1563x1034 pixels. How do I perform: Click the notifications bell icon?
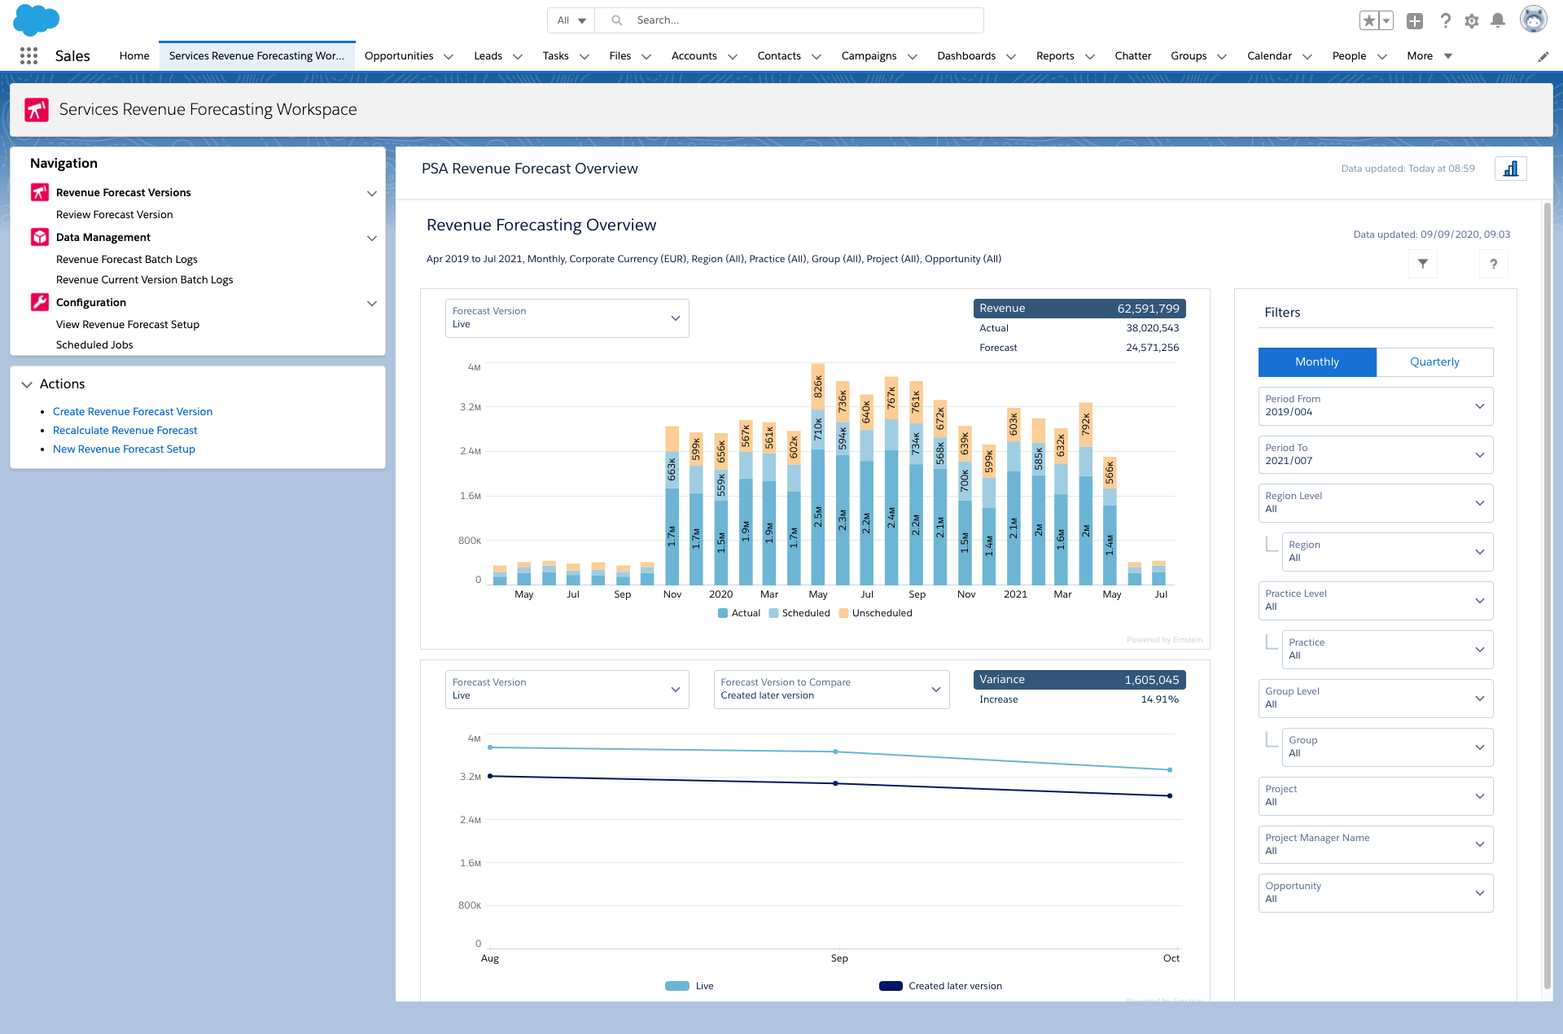click(x=1497, y=20)
